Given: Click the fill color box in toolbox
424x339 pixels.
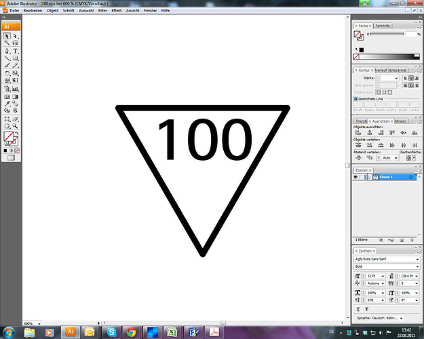Looking at the screenshot, I should (x=8, y=137).
